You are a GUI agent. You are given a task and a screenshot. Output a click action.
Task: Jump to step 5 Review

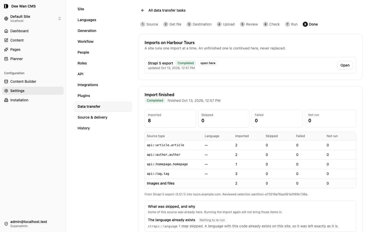249,24
